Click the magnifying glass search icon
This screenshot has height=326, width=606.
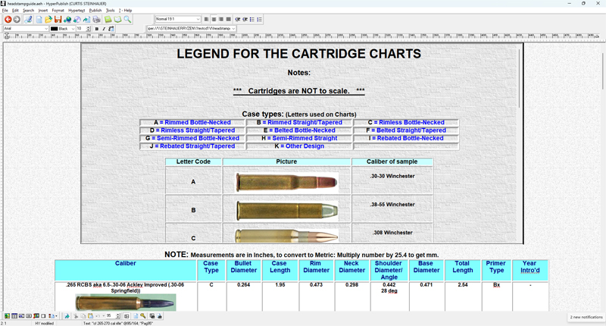(x=127, y=20)
